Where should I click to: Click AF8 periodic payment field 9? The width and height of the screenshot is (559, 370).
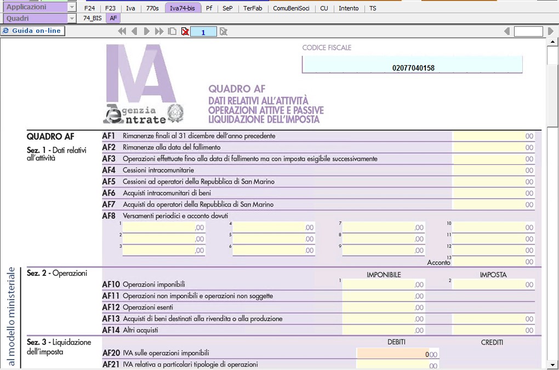click(384, 250)
